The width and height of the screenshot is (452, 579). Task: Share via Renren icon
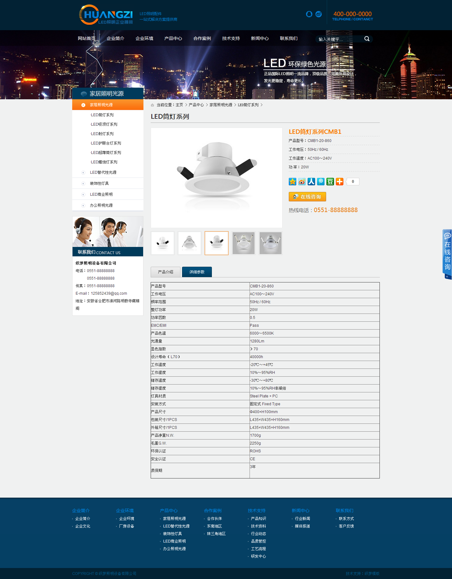pyautogui.click(x=311, y=182)
